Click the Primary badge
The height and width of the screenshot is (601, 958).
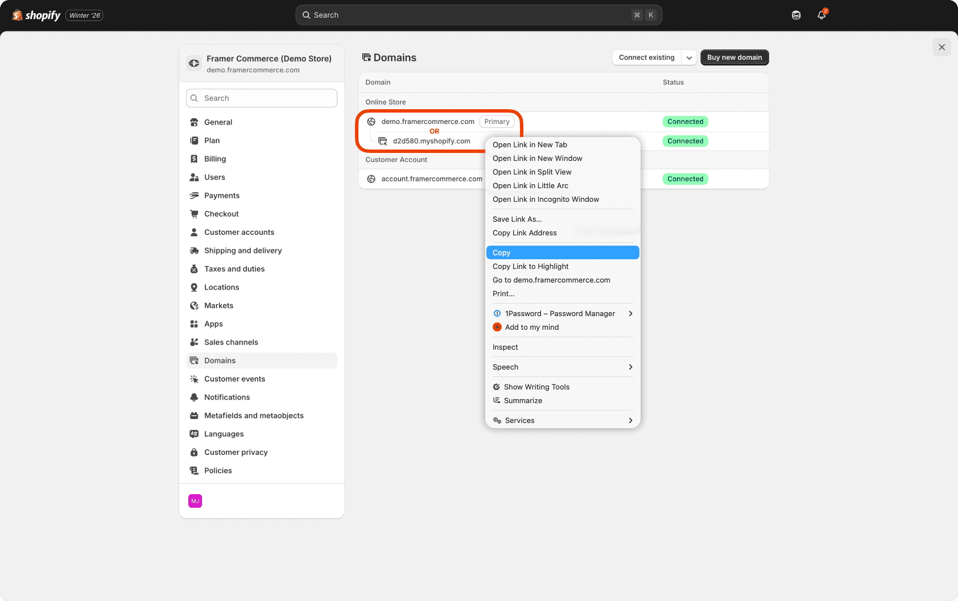497,122
